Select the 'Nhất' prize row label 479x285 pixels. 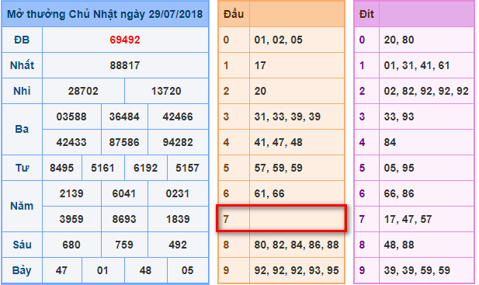[22, 65]
